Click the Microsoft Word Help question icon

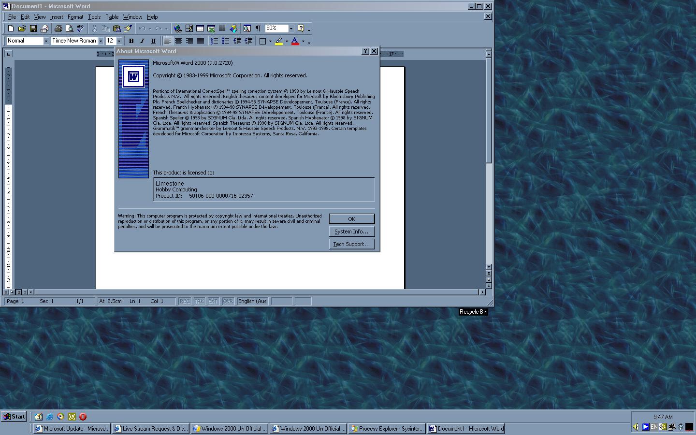[x=301, y=29]
